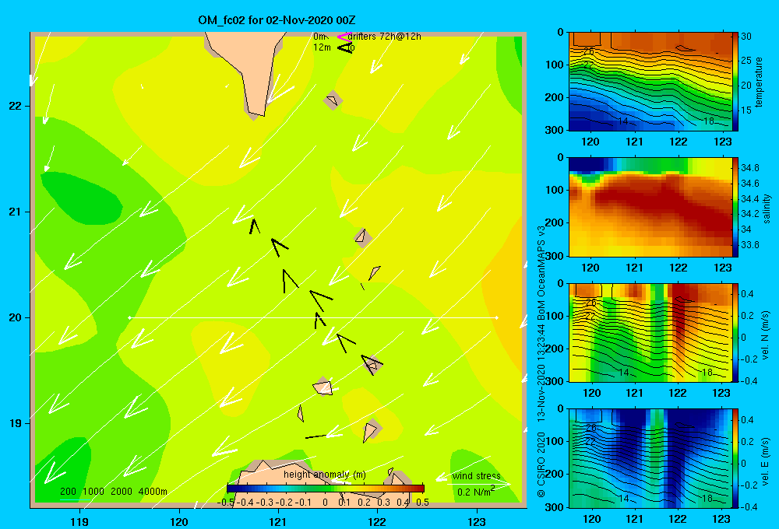Click the '30' tick on temperature colorbar

point(746,37)
